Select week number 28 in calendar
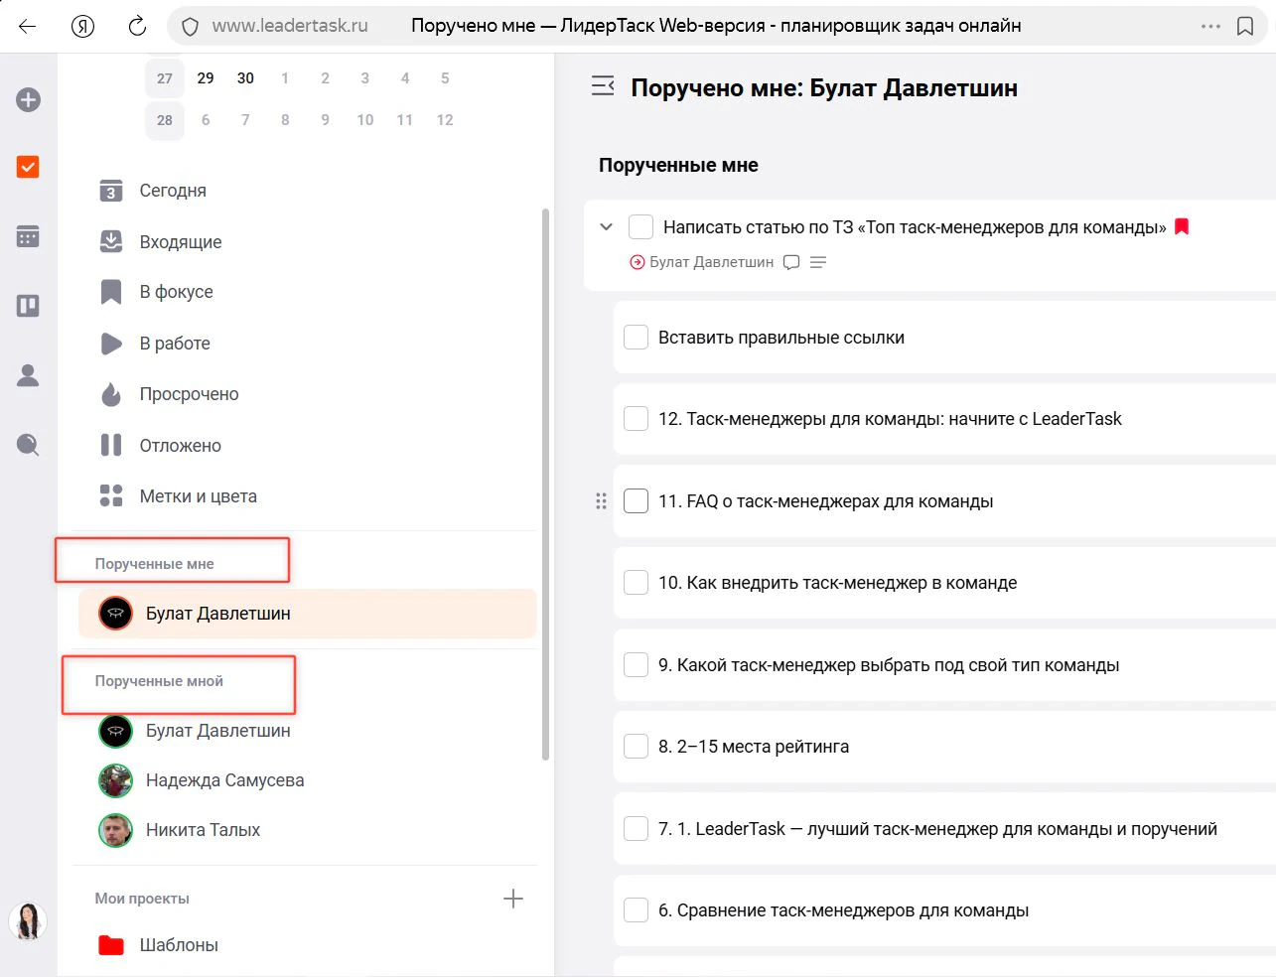Screen dimensions: 1276x977 (x=165, y=120)
